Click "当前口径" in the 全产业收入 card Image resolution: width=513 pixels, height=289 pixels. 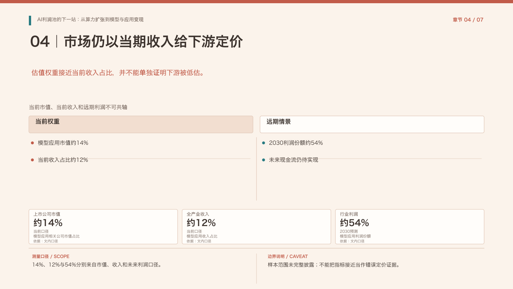pos(194,231)
